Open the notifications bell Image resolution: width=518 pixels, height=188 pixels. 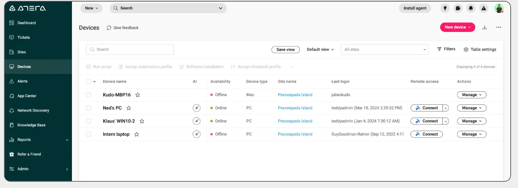471,8
